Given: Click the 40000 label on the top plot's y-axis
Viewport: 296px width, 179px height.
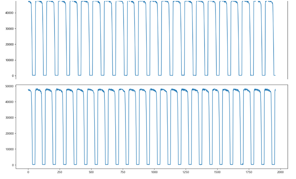Looking at the screenshot, I should [x=10, y=13].
